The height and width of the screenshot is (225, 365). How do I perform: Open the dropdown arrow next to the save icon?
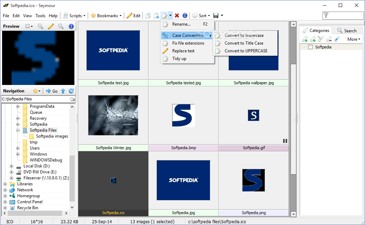click(222, 15)
